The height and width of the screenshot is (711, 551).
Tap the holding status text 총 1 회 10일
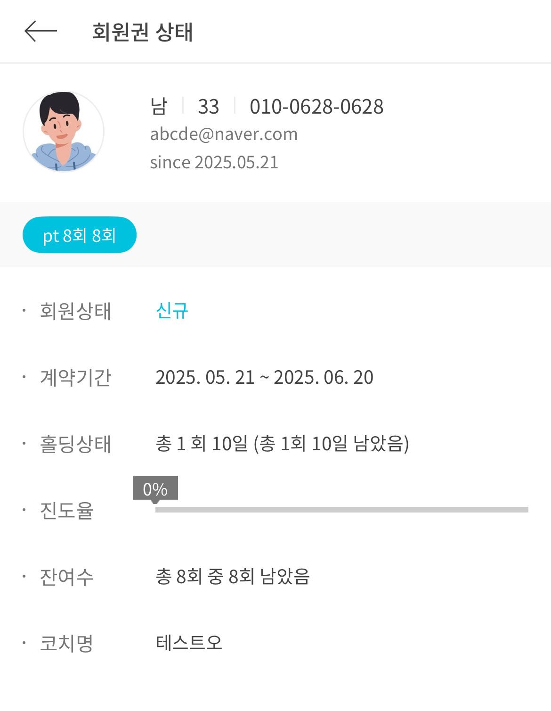coord(201,444)
